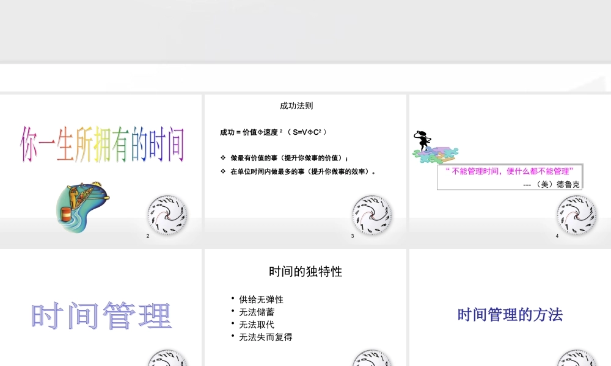611x366 pixels.
Task: Click the outlined 时间管理 title text
Action: tap(101, 315)
